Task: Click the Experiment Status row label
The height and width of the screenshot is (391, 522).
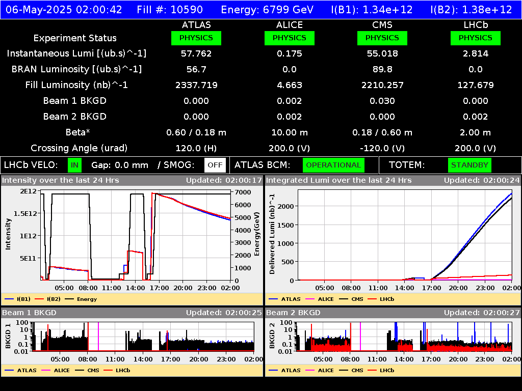Action: [x=75, y=38]
